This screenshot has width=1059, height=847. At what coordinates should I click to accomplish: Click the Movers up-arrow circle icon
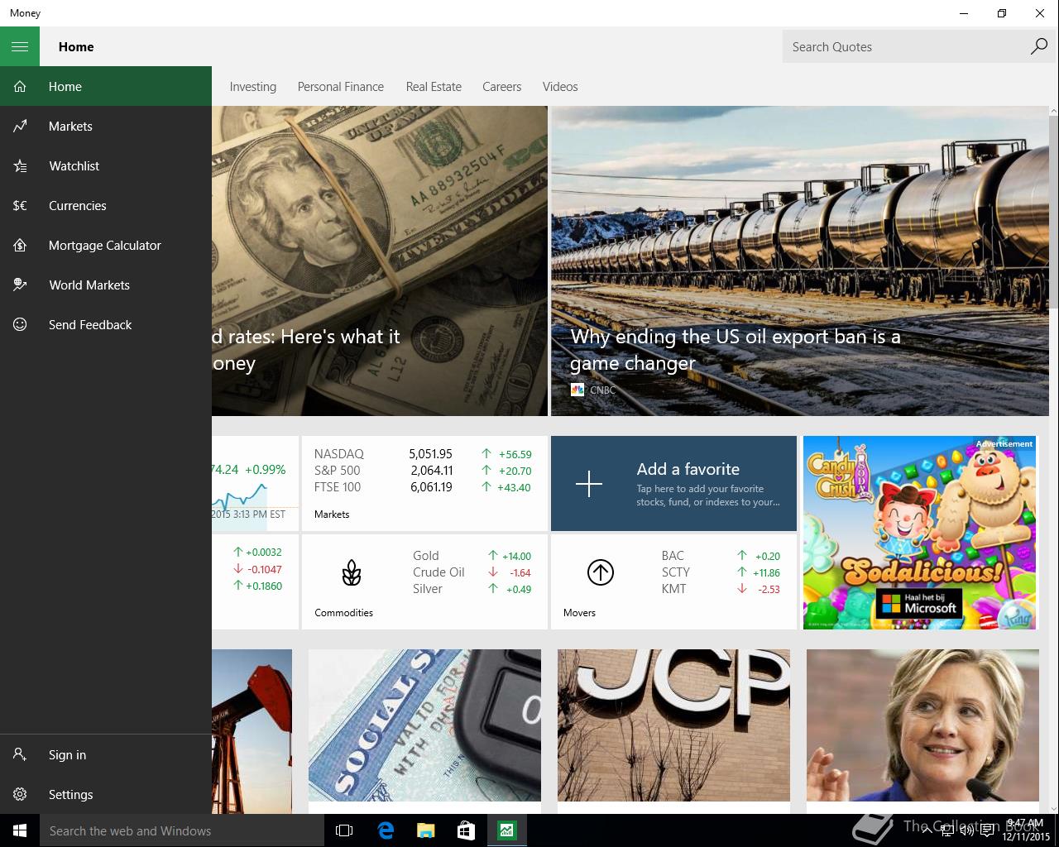point(600,572)
